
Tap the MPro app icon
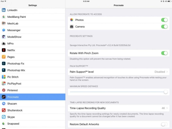click(4, 44)
